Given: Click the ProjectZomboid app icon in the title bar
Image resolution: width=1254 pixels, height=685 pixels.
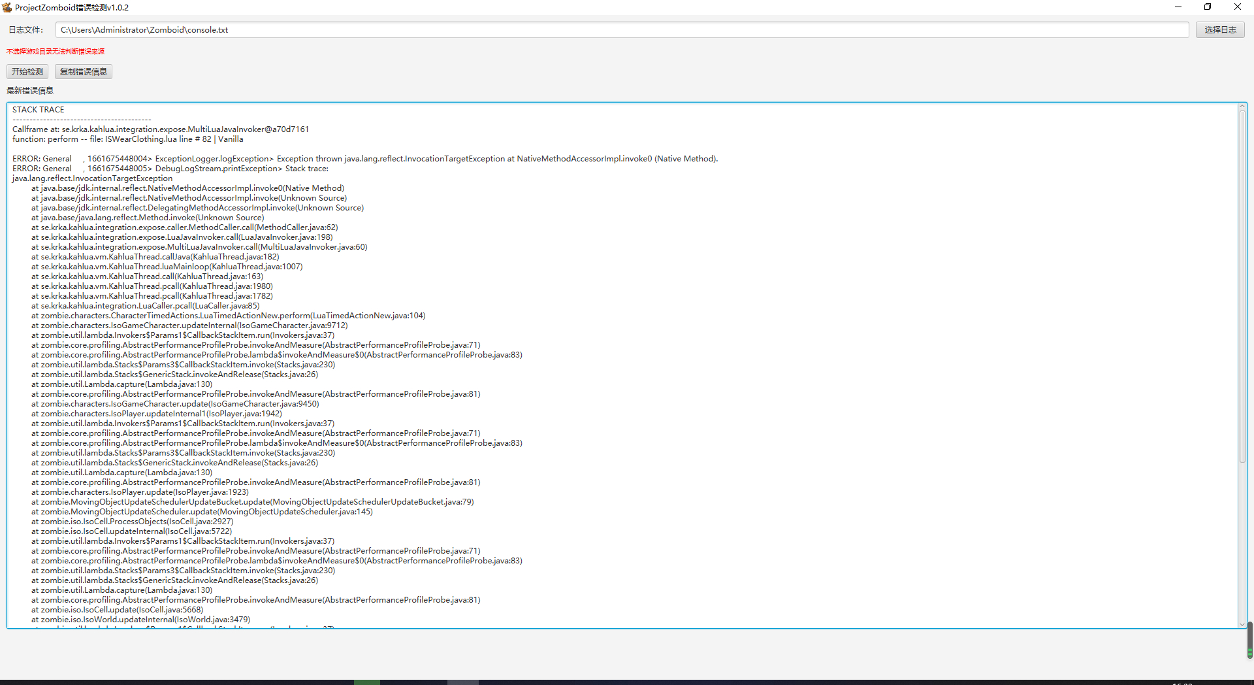Looking at the screenshot, I should 7,7.
